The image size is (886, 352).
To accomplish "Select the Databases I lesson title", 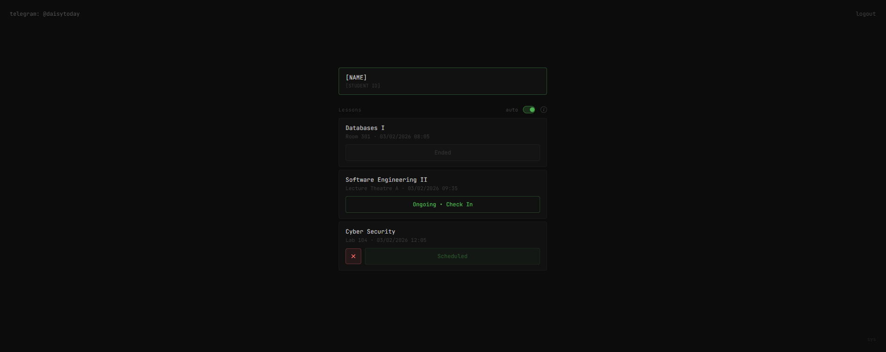I will coord(365,128).
